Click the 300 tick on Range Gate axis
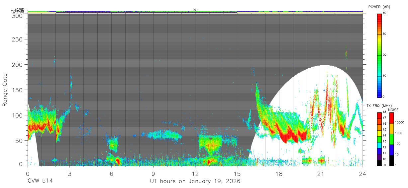Viewport: 408px width, 188px height. click(x=17, y=15)
